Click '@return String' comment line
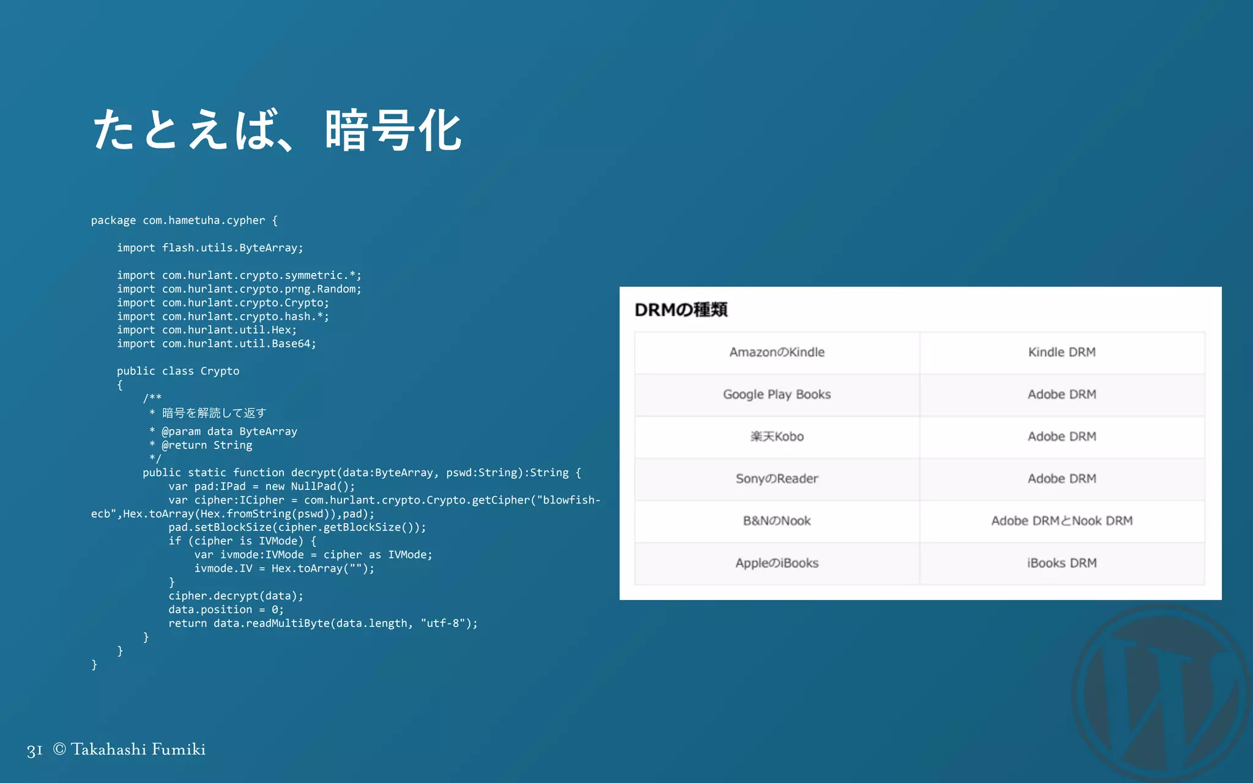The height and width of the screenshot is (783, 1253). coord(201,445)
